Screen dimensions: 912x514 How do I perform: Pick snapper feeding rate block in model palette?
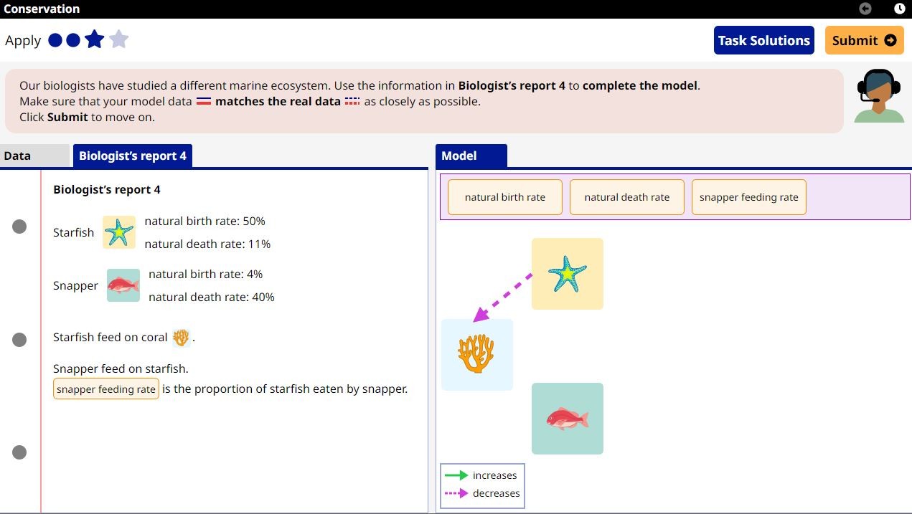point(748,197)
